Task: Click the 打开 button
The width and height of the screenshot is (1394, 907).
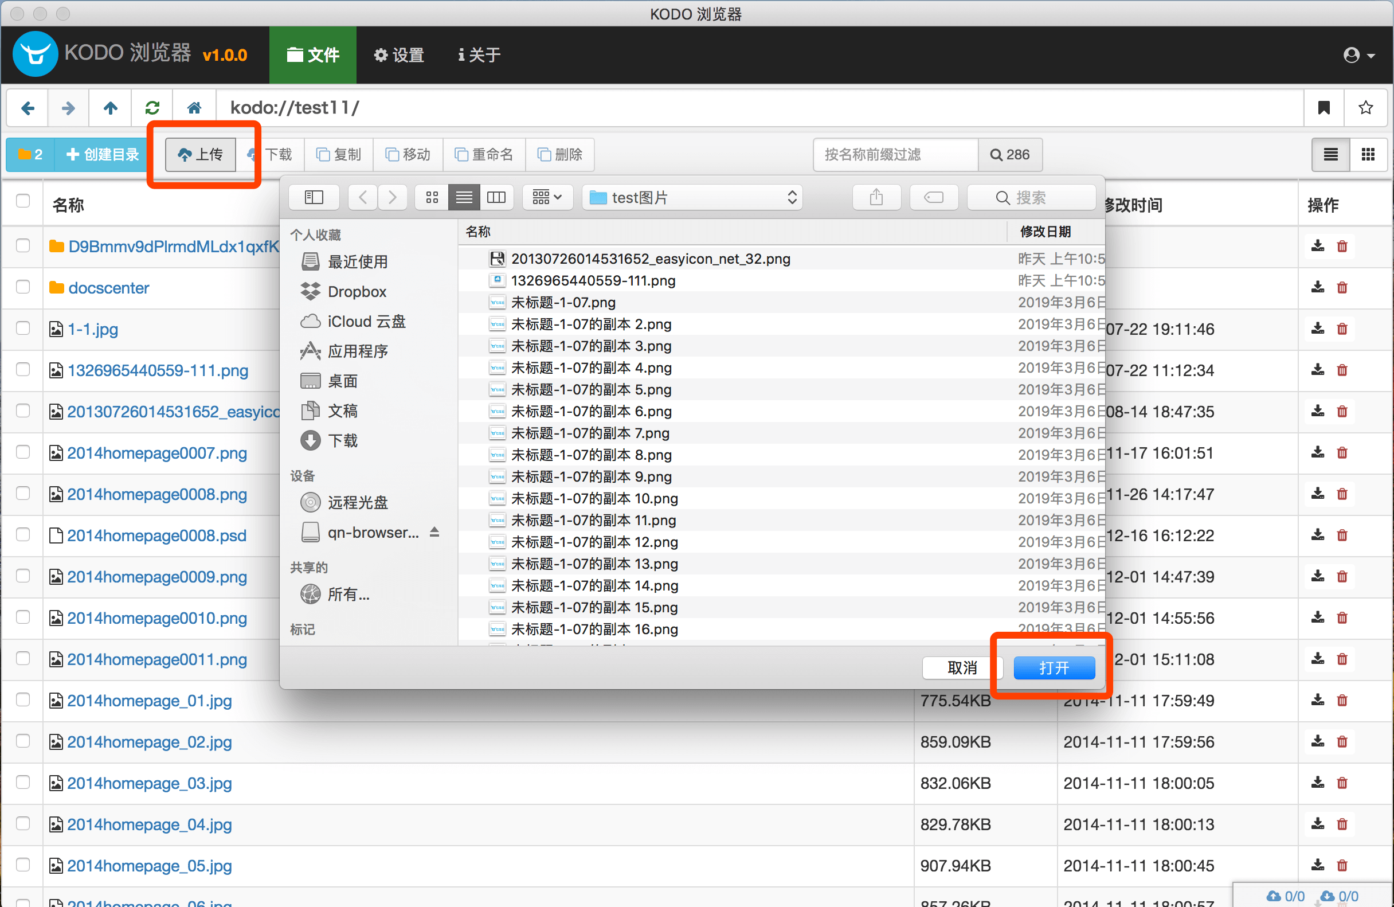Action: (1053, 667)
